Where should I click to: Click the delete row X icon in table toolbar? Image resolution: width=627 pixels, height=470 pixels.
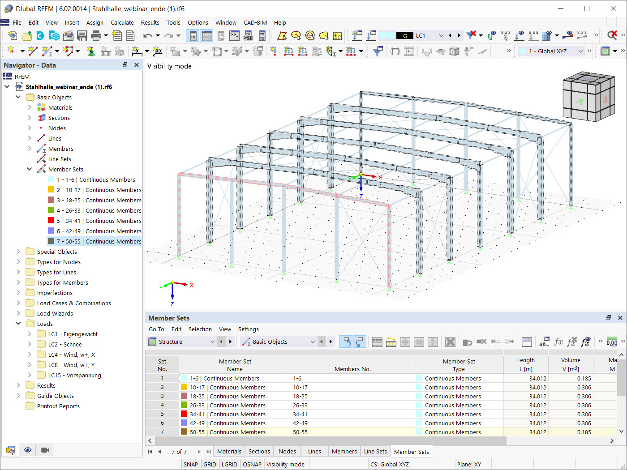click(x=450, y=342)
